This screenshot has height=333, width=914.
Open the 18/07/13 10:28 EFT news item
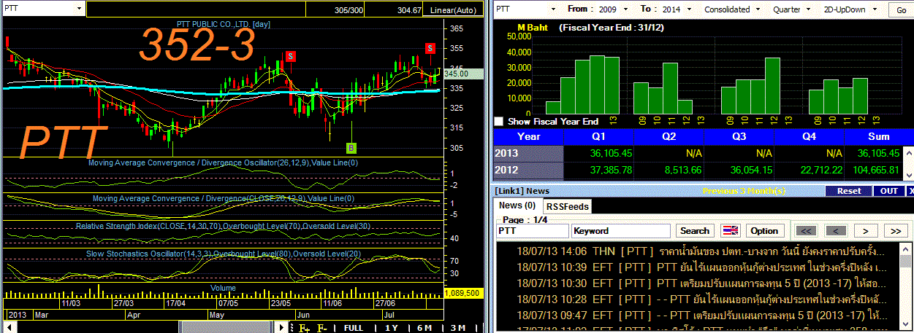click(x=703, y=299)
